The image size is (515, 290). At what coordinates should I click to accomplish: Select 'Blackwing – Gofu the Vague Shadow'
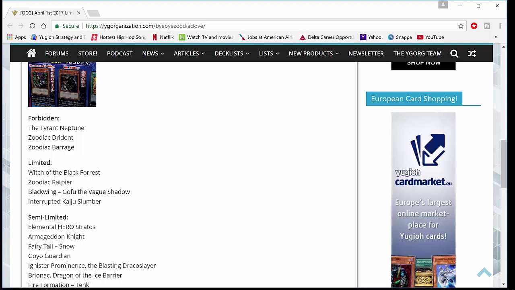pyautogui.click(x=79, y=192)
